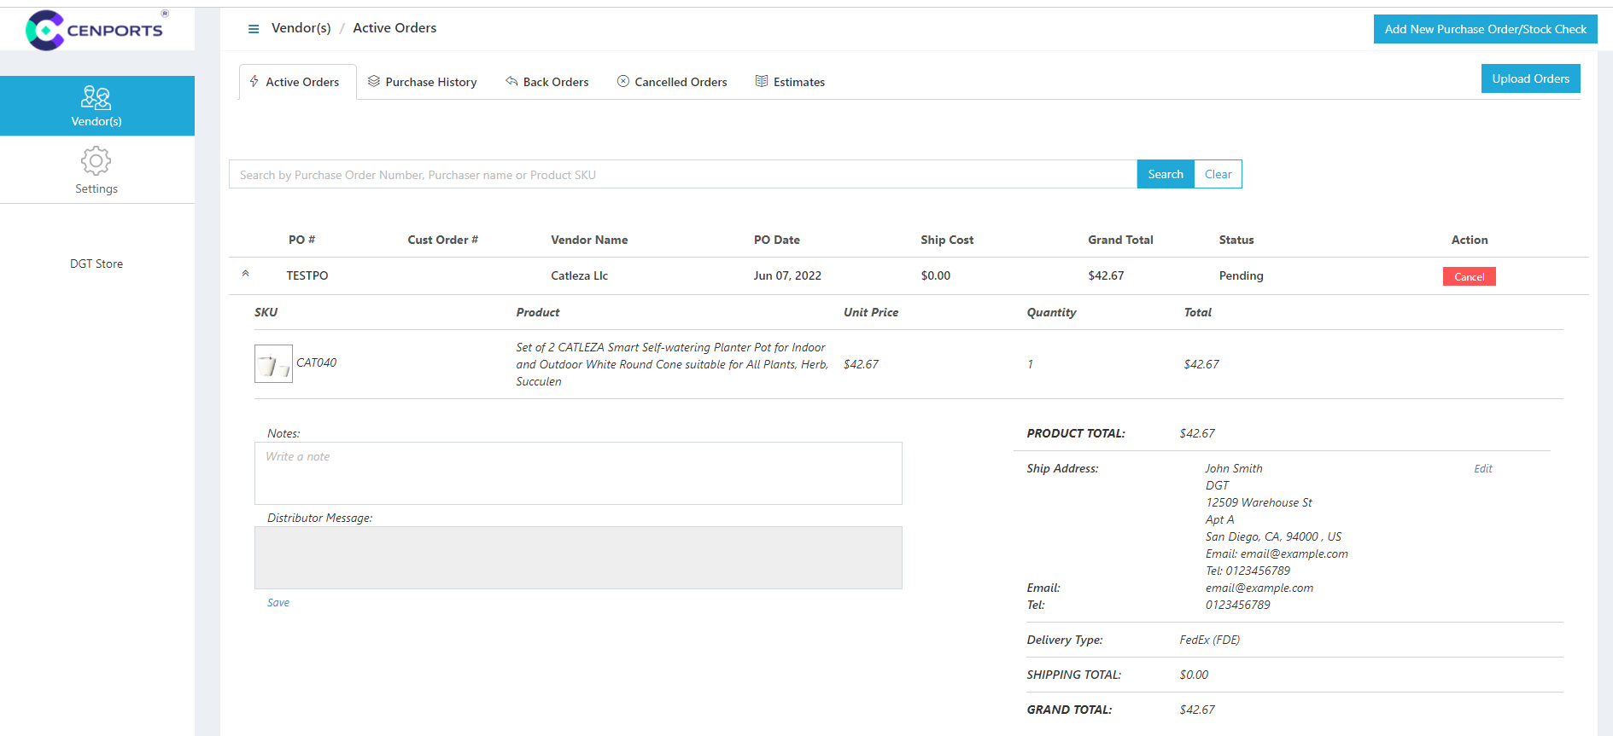1613x736 pixels.
Task: Click the CAT040 product thumbnail
Action: [x=273, y=364]
